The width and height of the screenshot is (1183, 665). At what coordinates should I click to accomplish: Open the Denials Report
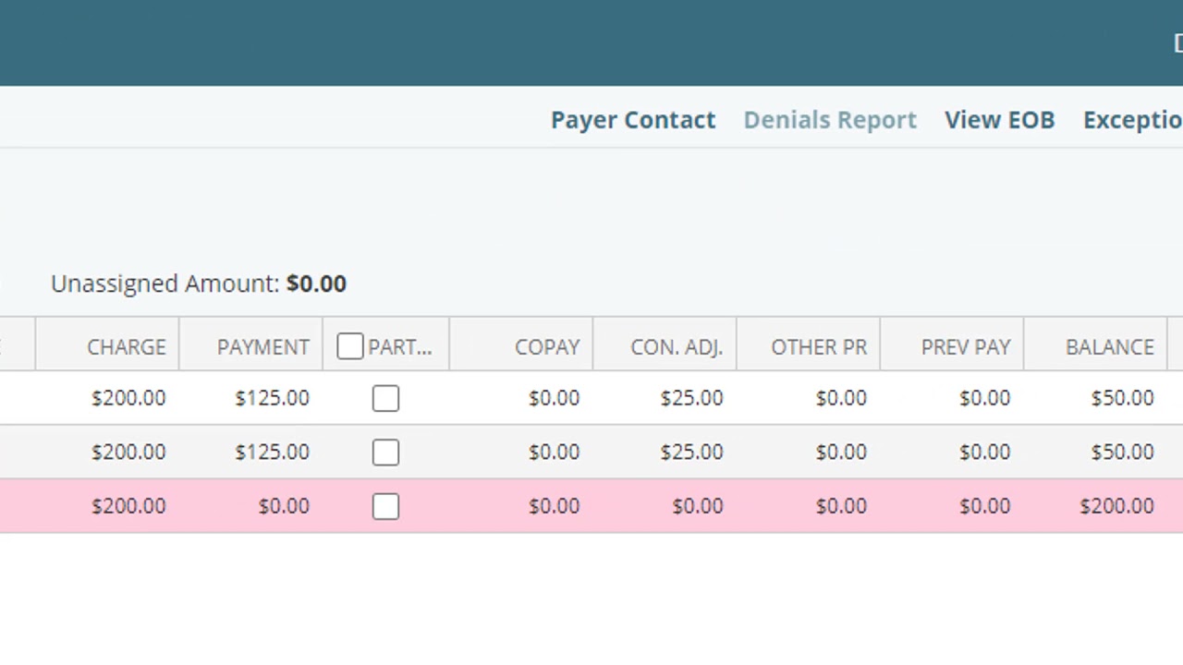point(830,120)
